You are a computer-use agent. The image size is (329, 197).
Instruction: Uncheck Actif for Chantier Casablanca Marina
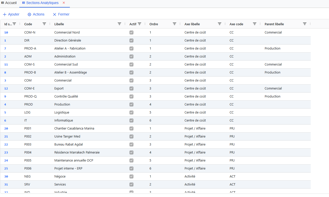click(131, 128)
